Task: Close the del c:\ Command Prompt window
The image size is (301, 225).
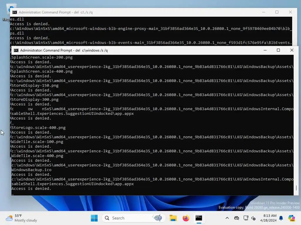Action: pyautogui.click(x=290, y=12)
